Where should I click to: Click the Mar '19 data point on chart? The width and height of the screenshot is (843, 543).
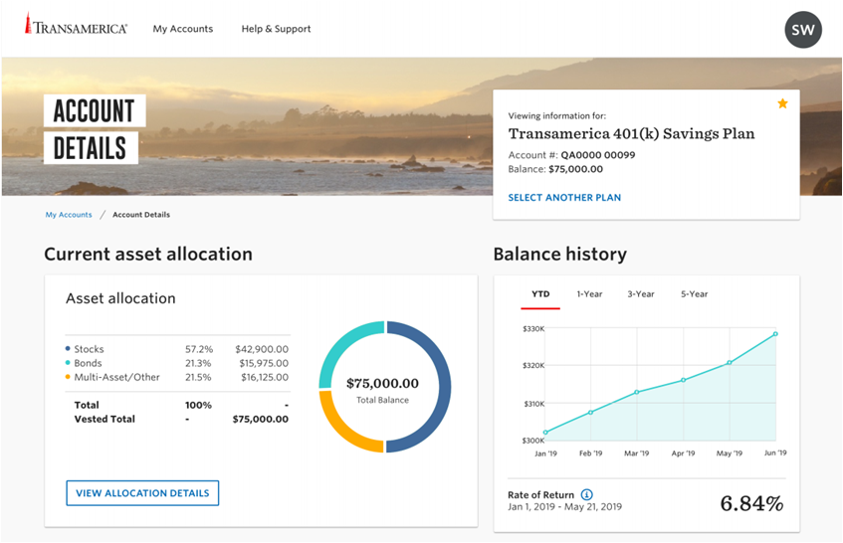click(637, 392)
